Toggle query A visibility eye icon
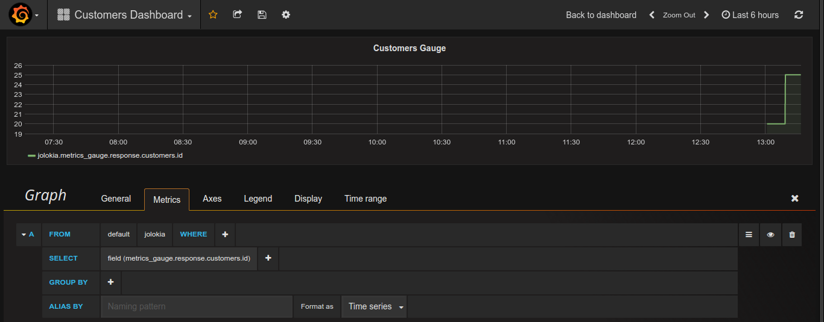This screenshot has width=824, height=322. click(x=770, y=235)
